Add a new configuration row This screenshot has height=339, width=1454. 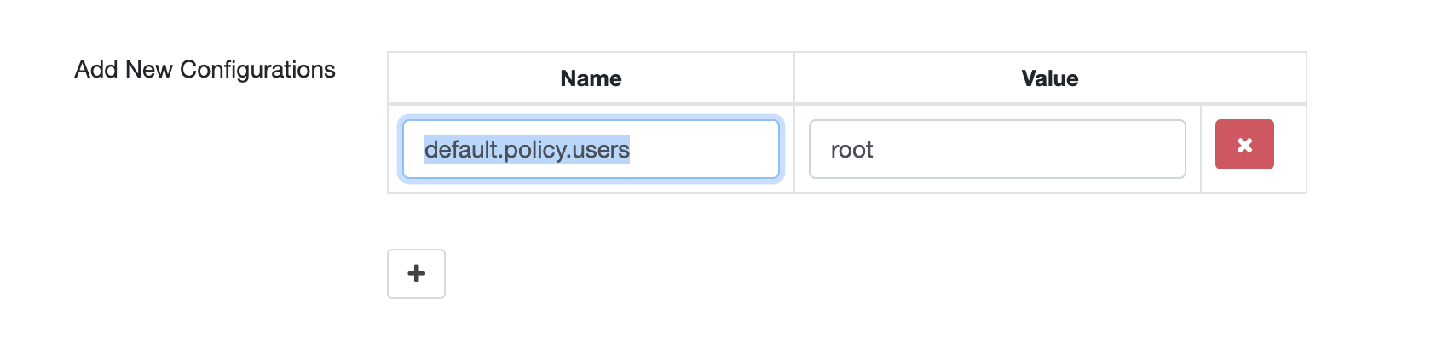(416, 273)
